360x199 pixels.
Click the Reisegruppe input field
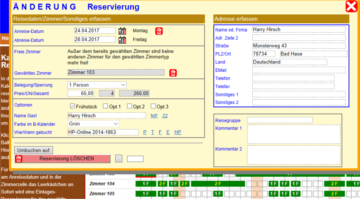[x=280, y=120]
